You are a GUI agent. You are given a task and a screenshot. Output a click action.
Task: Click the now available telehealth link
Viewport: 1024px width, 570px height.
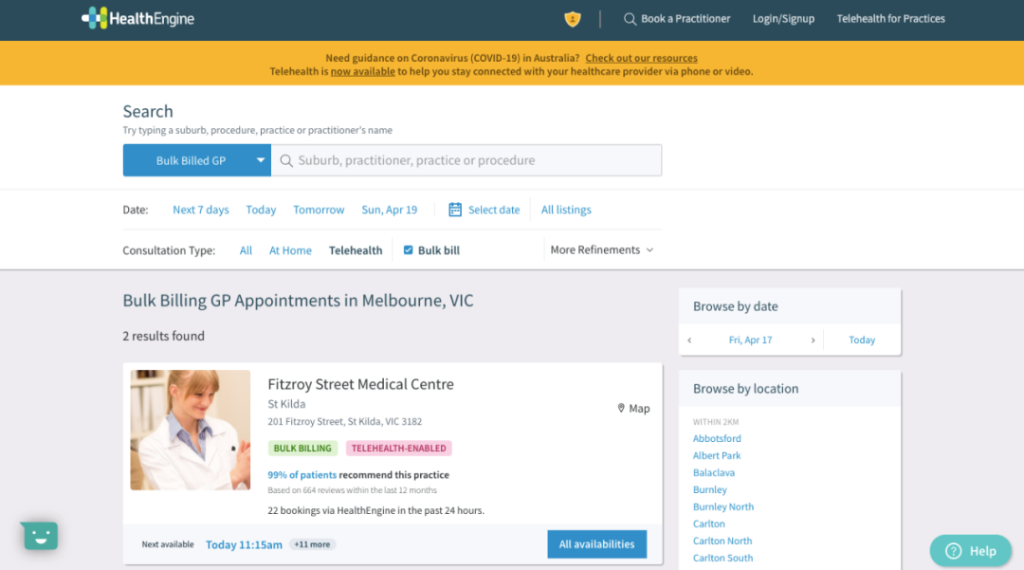362,72
